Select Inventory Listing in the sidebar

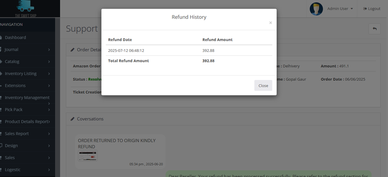coord(21,73)
